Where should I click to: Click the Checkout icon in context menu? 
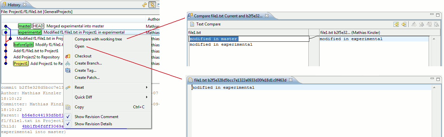point(68,56)
